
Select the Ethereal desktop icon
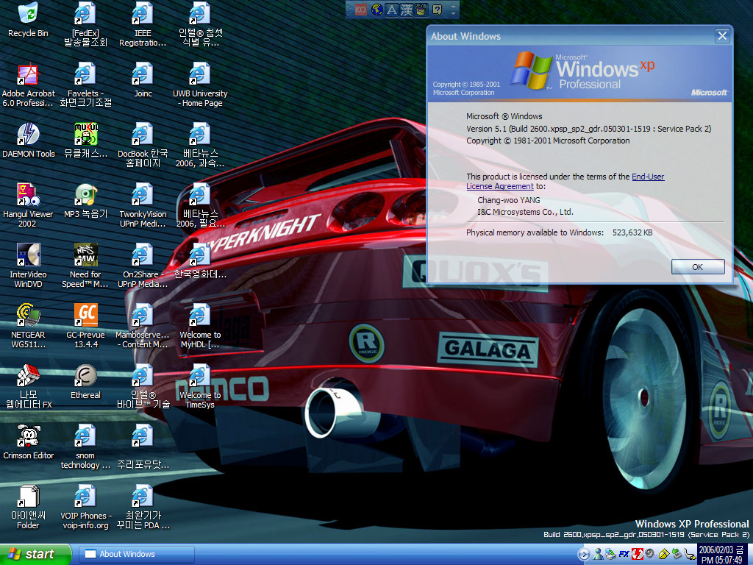(x=85, y=377)
